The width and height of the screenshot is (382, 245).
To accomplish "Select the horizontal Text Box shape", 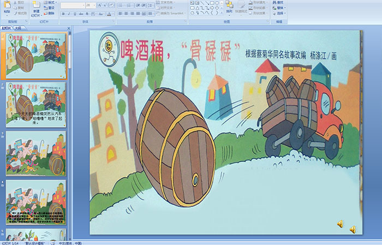I will coord(192,3).
